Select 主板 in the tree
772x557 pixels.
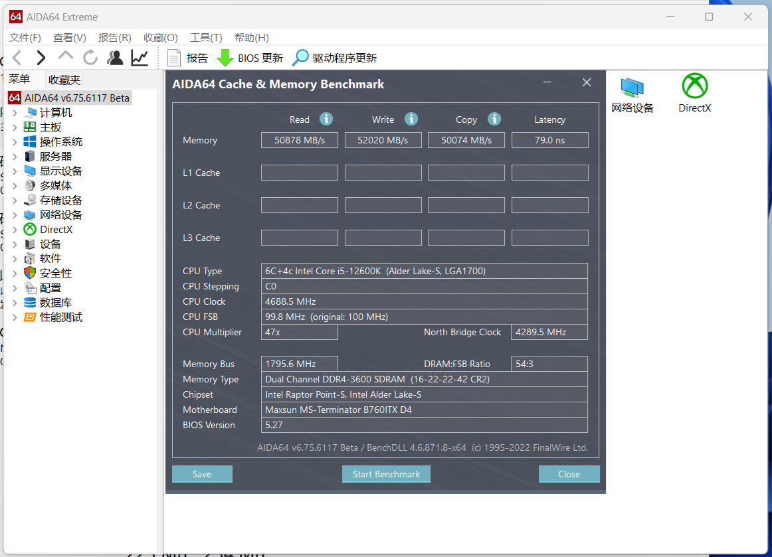[x=50, y=127]
